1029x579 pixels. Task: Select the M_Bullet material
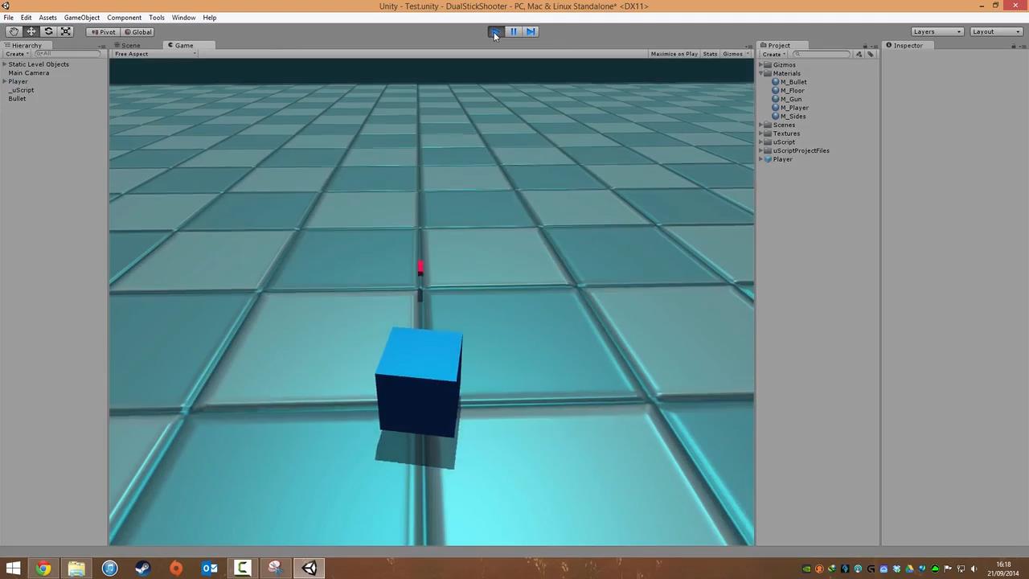789,82
